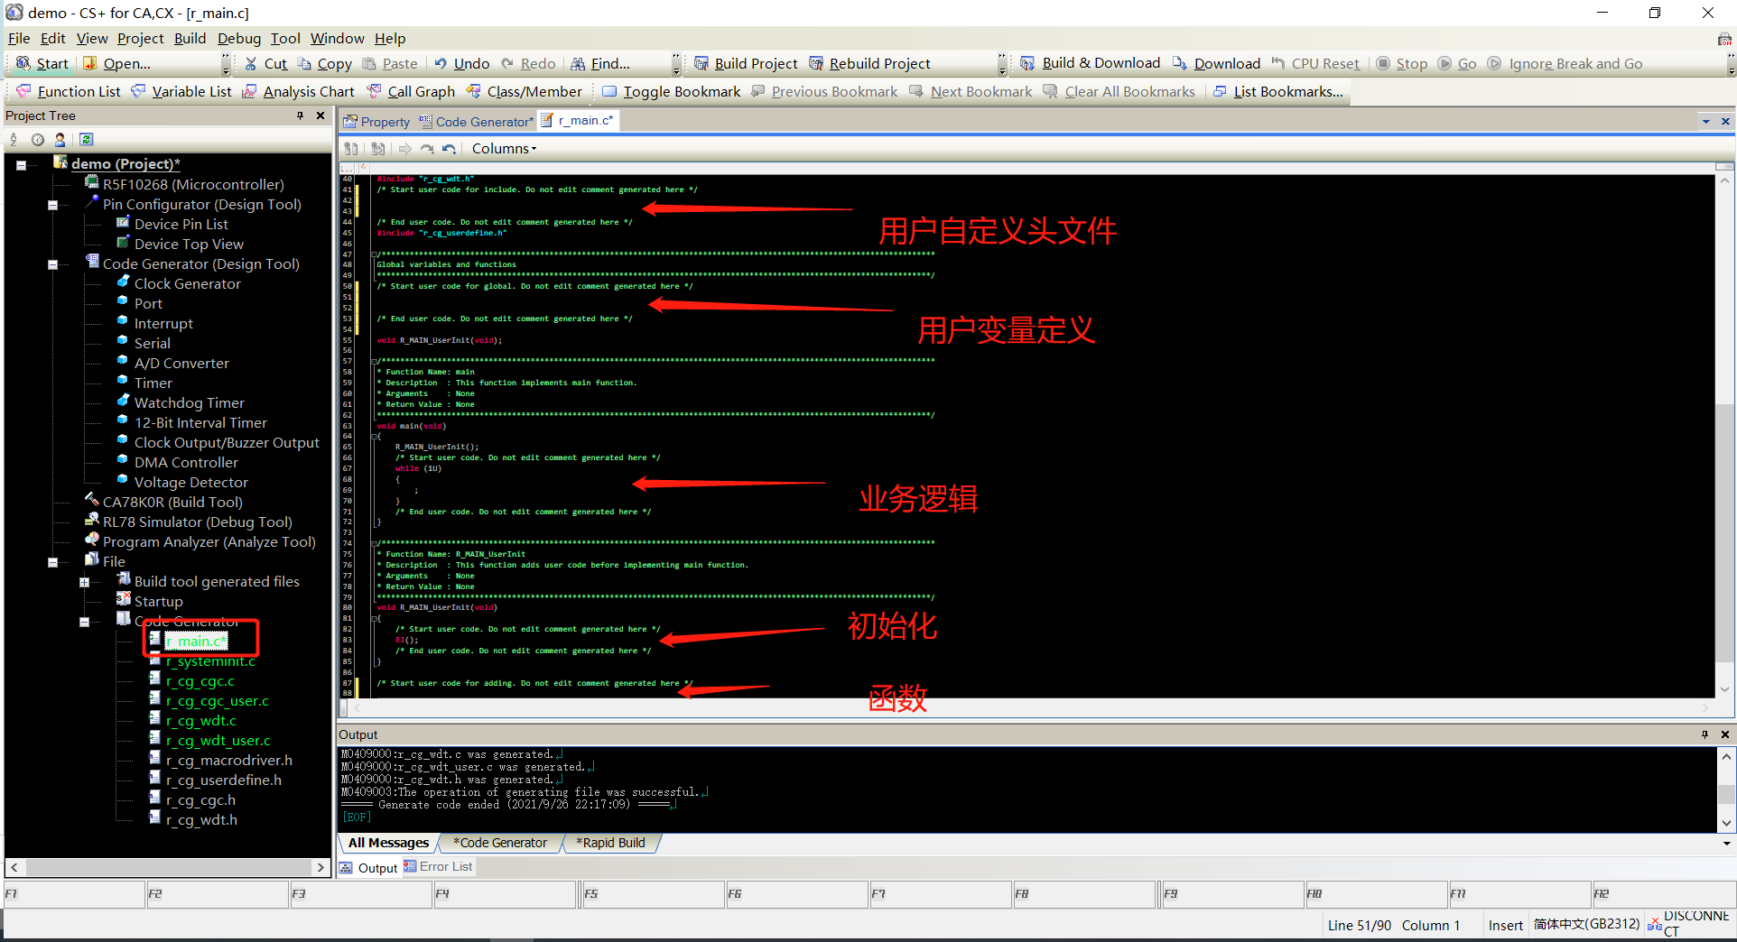This screenshot has height=942, width=1737.
Task: Fold the main(void) function code block
Action: pos(375,436)
